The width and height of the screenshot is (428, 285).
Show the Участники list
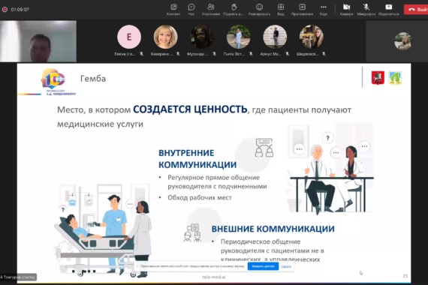click(x=211, y=7)
